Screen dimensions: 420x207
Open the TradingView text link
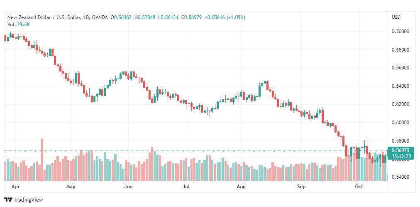(x=28, y=200)
